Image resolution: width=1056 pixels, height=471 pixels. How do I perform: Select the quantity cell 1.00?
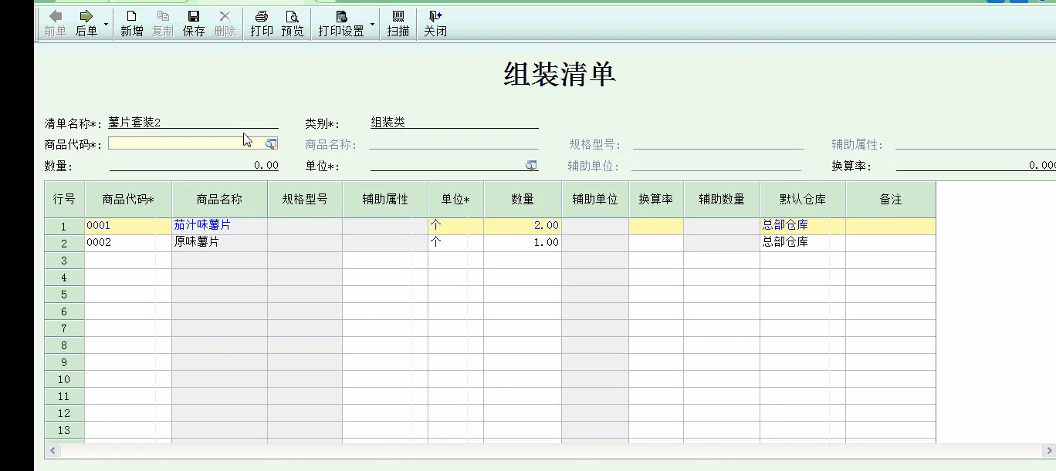(523, 242)
